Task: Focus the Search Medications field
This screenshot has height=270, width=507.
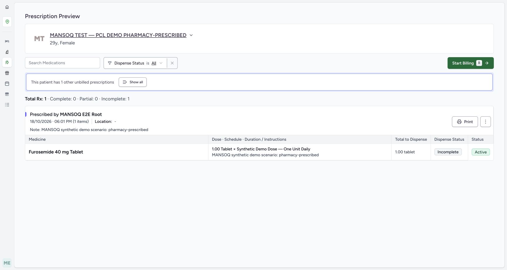Action: pyautogui.click(x=62, y=63)
